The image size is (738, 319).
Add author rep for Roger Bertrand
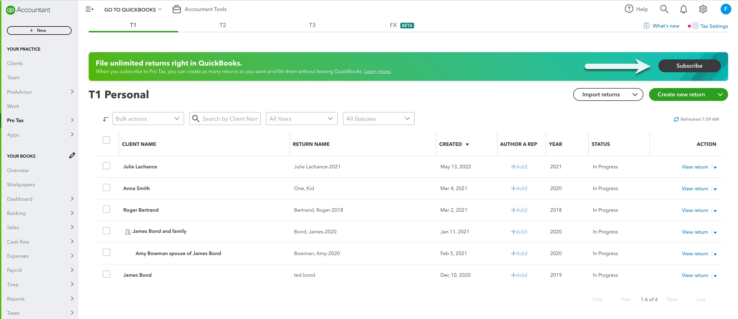519,210
